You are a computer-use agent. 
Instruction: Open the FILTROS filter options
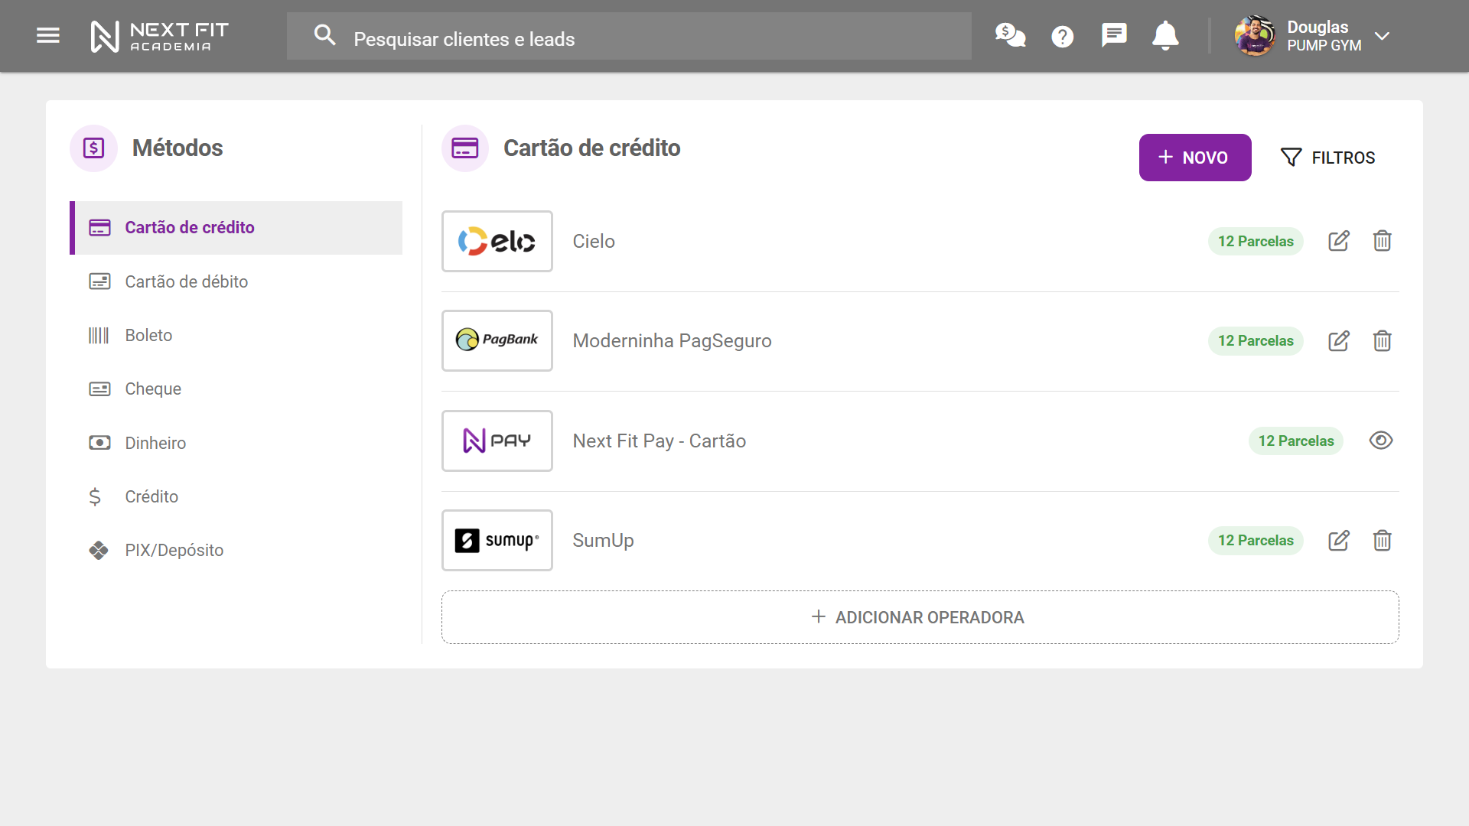1327,158
